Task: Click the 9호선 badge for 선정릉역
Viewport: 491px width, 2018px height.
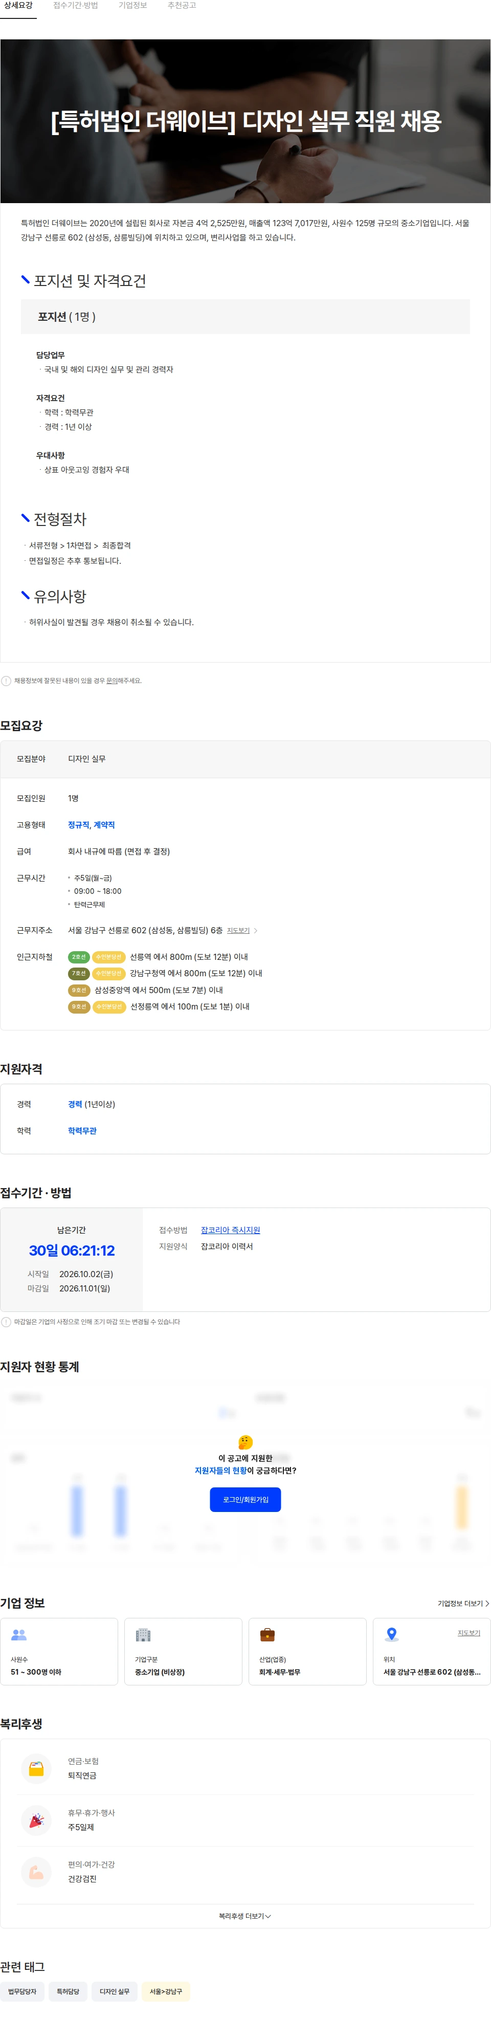Action: (78, 1006)
